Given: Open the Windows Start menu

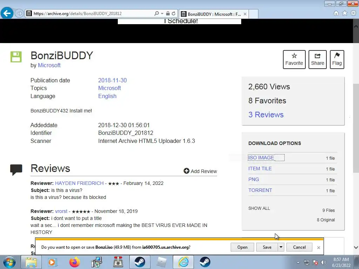Looking at the screenshot, I should (x=9, y=262).
